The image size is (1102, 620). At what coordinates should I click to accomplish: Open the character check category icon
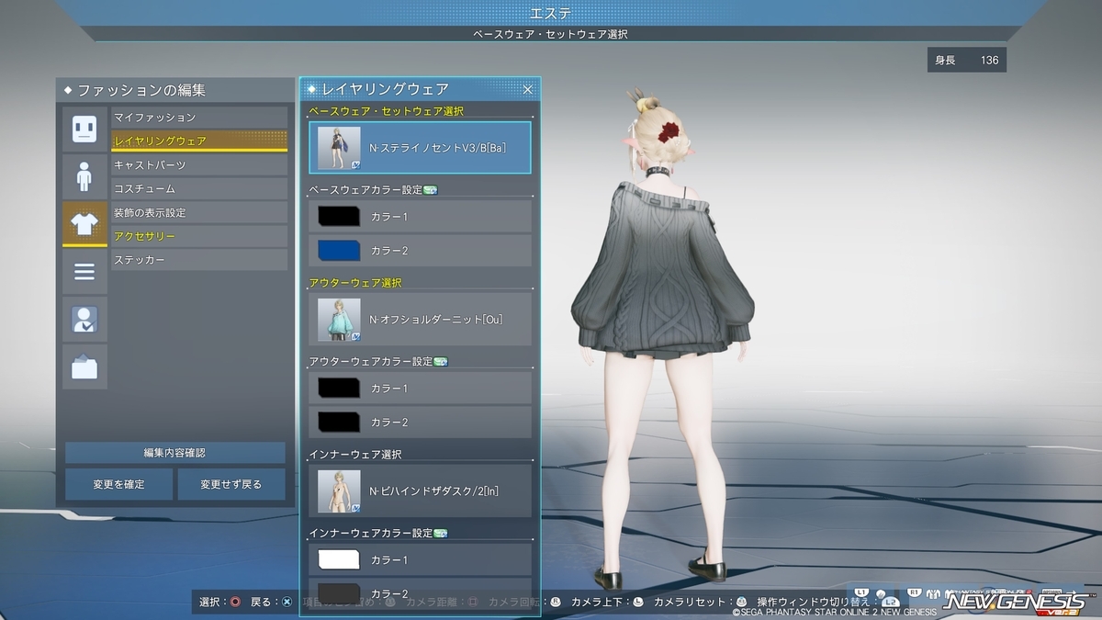click(x=84, y=320)
